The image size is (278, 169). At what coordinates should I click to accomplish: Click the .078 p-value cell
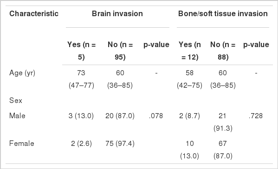(x=156, y=116)
